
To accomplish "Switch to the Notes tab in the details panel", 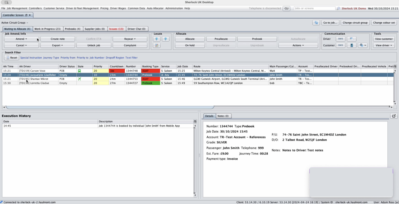I will point(223,116).
